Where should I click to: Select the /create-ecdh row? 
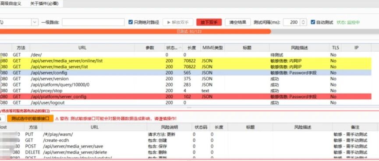tap(189, 140)
